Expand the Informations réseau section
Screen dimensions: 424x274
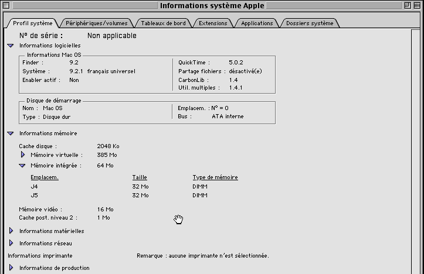(x=11, y=243)
